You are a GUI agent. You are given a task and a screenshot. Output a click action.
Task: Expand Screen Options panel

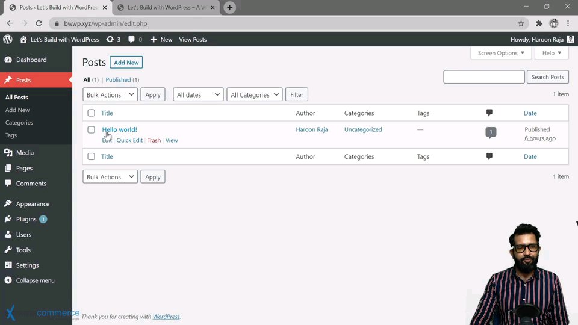[501, 53]
